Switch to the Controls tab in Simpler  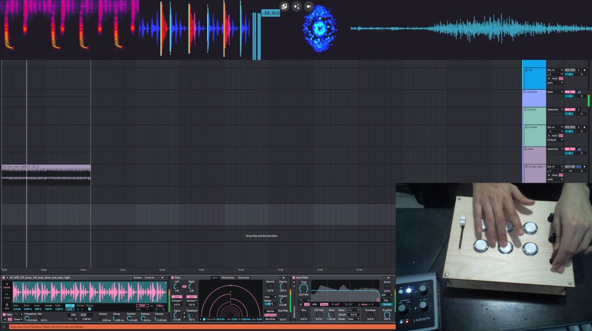click(x=150, y=277)
